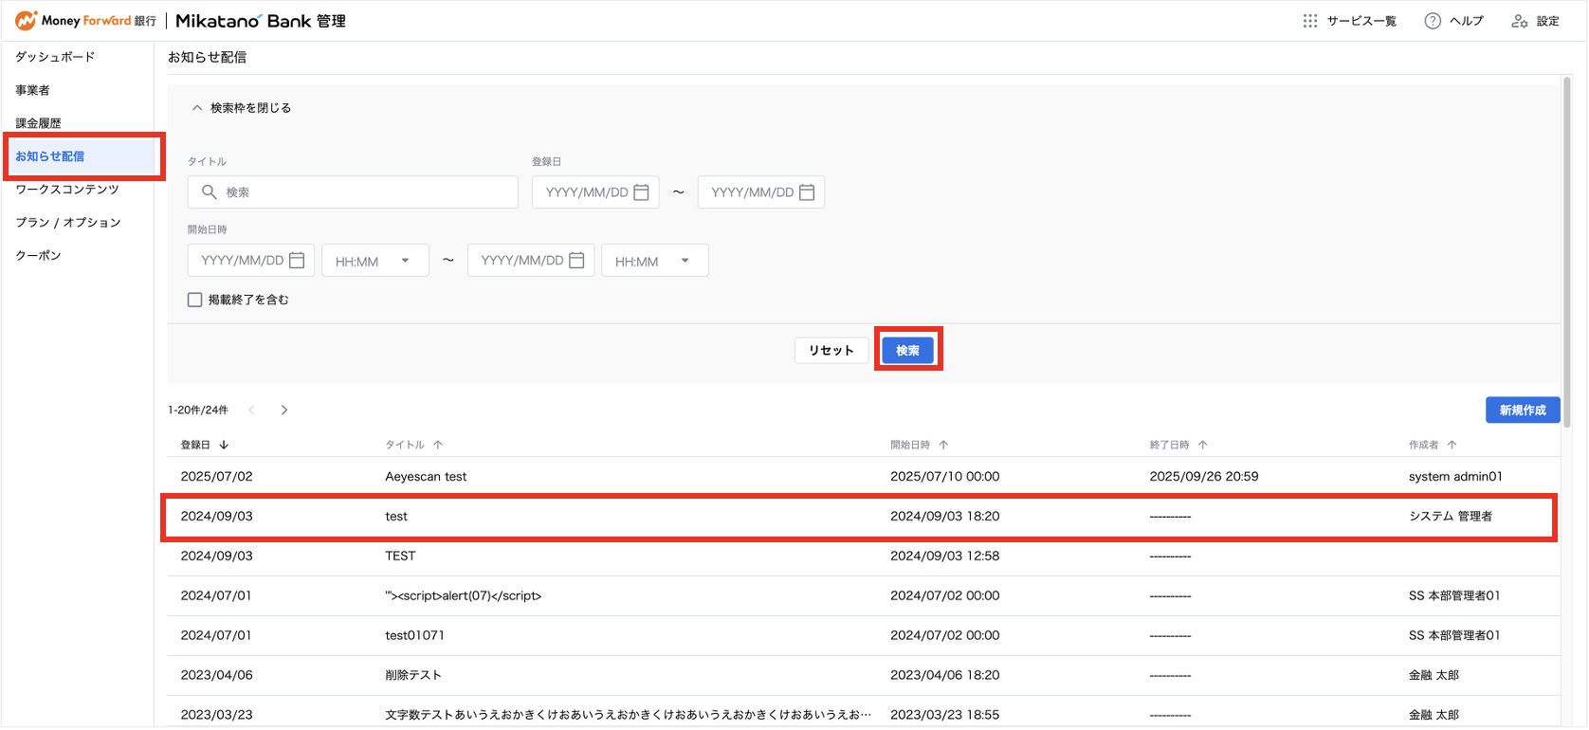
Task: Click the system admin01 author cell
Action: [1455, 477]
